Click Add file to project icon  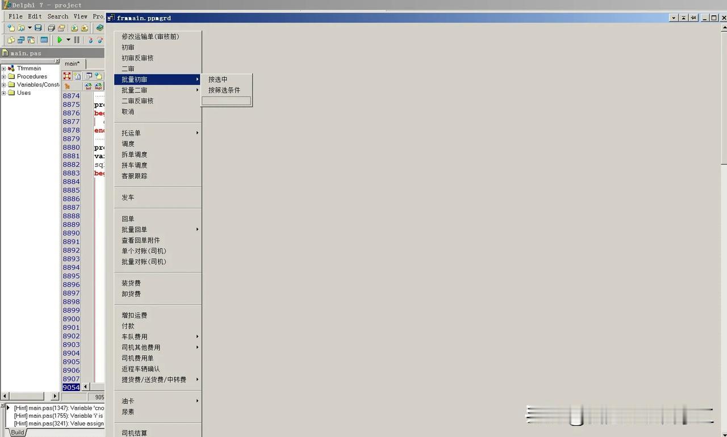pos(74,27)
